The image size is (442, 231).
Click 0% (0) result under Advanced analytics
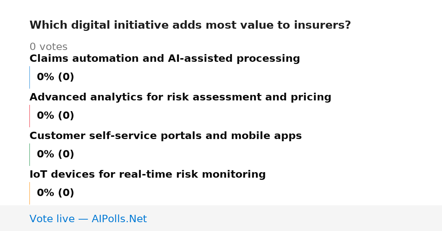pyautogui.click(x=55, y=116)
